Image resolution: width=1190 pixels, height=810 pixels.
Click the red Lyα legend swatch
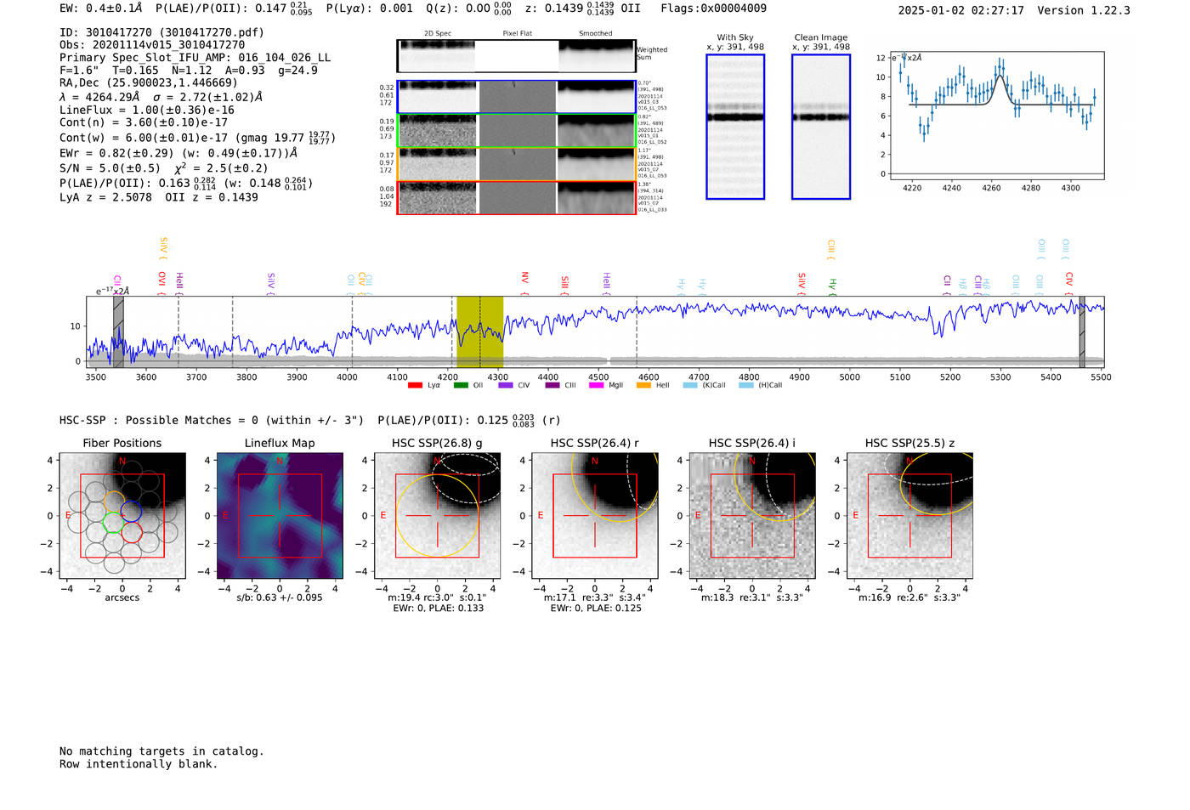415,386
